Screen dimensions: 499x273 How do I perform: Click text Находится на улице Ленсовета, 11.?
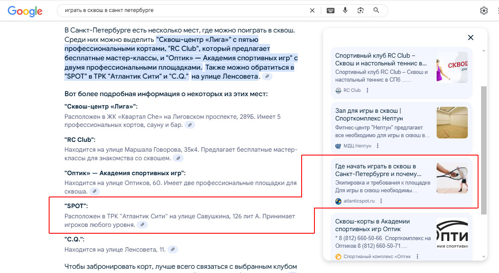pos(115,250)
